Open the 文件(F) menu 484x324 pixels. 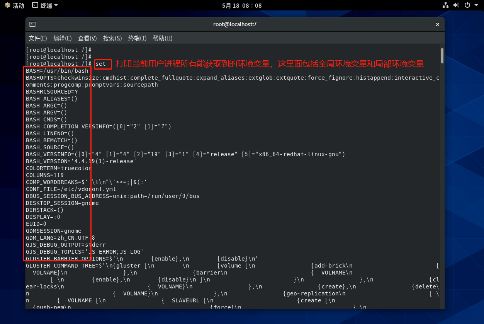[37, 38]
